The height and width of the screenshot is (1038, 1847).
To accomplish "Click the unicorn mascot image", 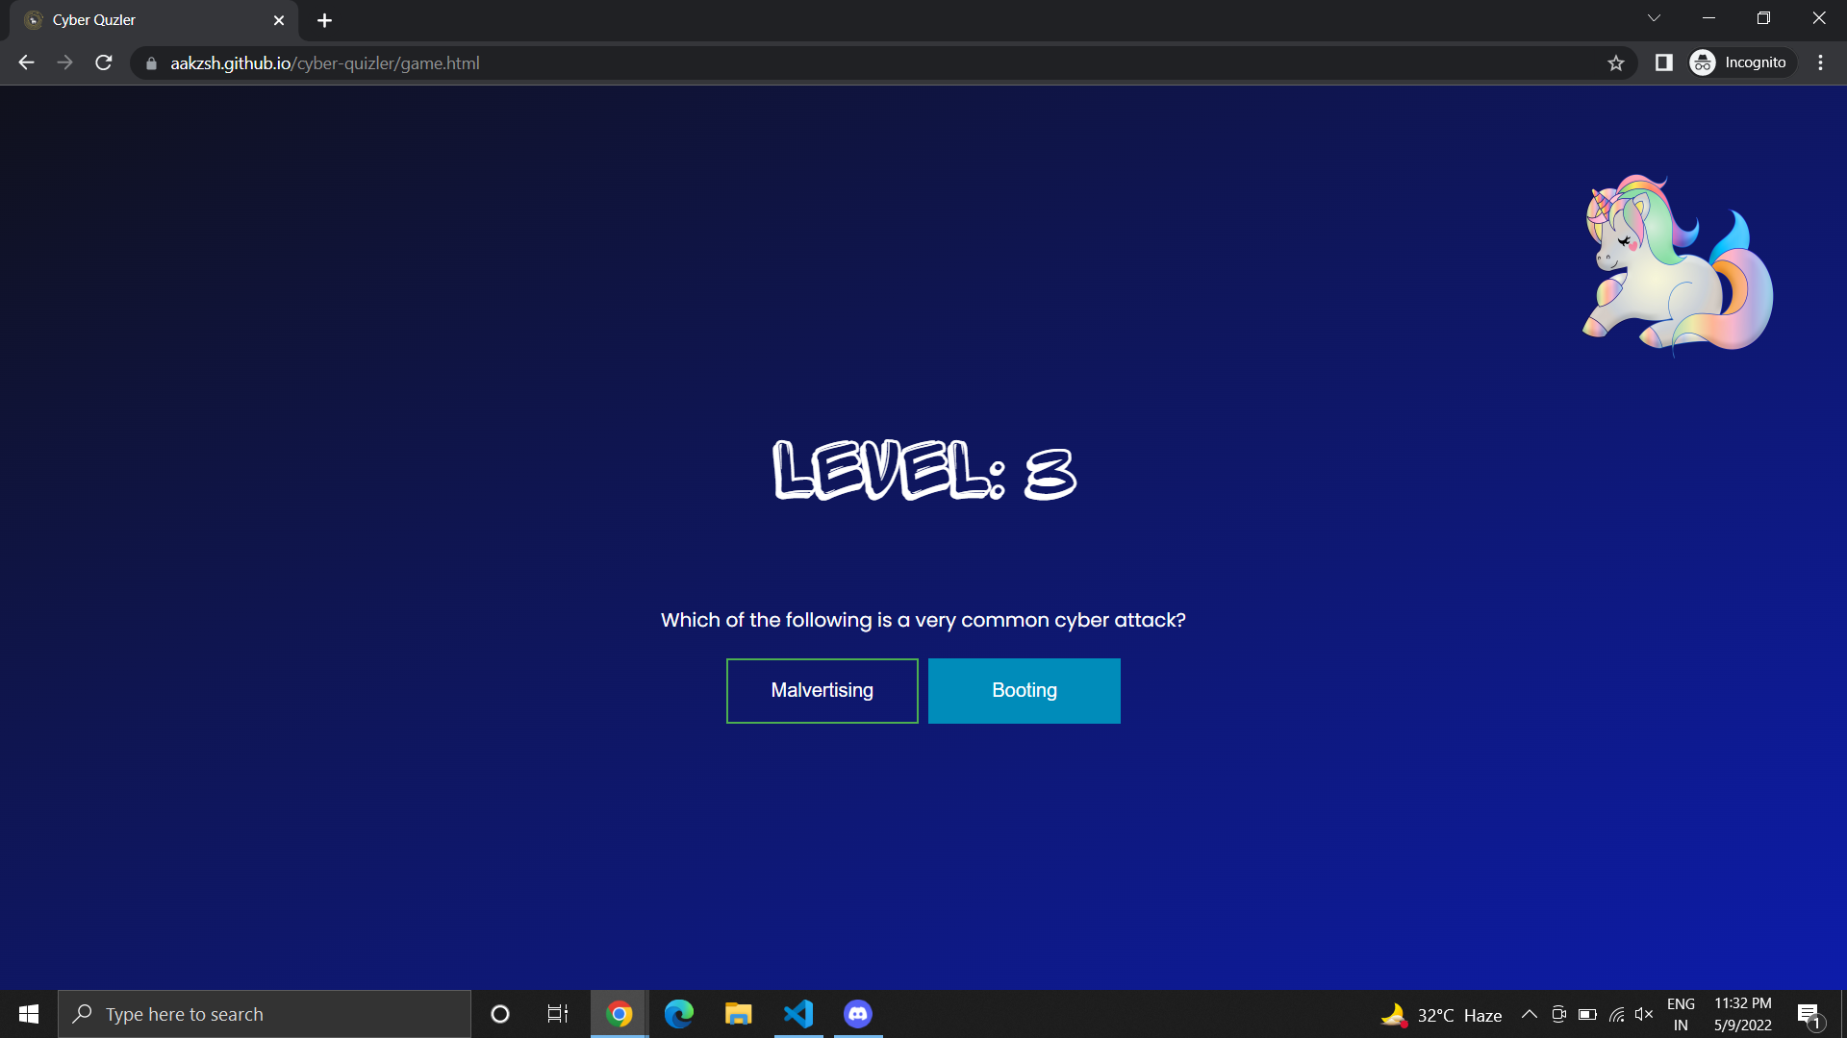I will 1677,263.
